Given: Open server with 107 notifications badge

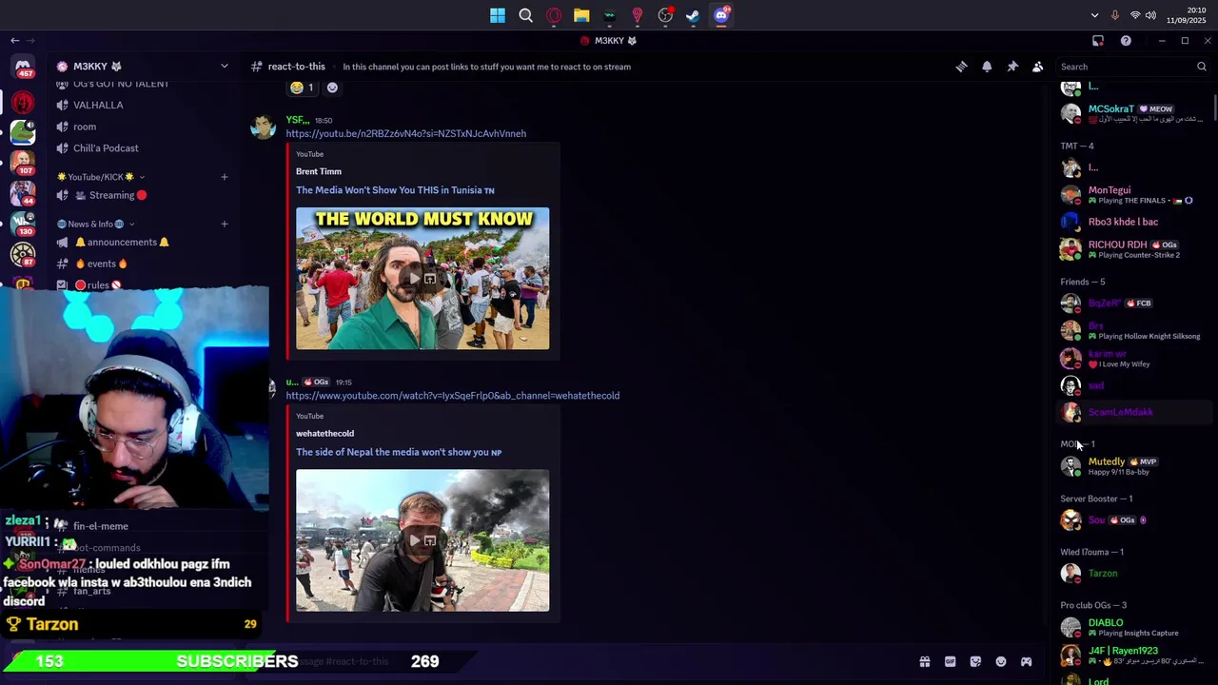Looking at the screenshot, I should [23, 163].
